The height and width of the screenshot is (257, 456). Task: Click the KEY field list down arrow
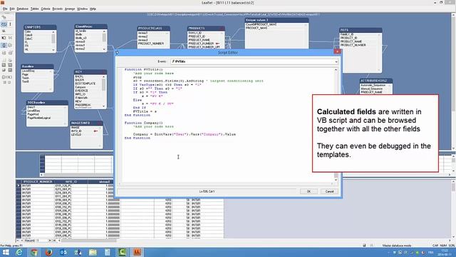point(104,106)
